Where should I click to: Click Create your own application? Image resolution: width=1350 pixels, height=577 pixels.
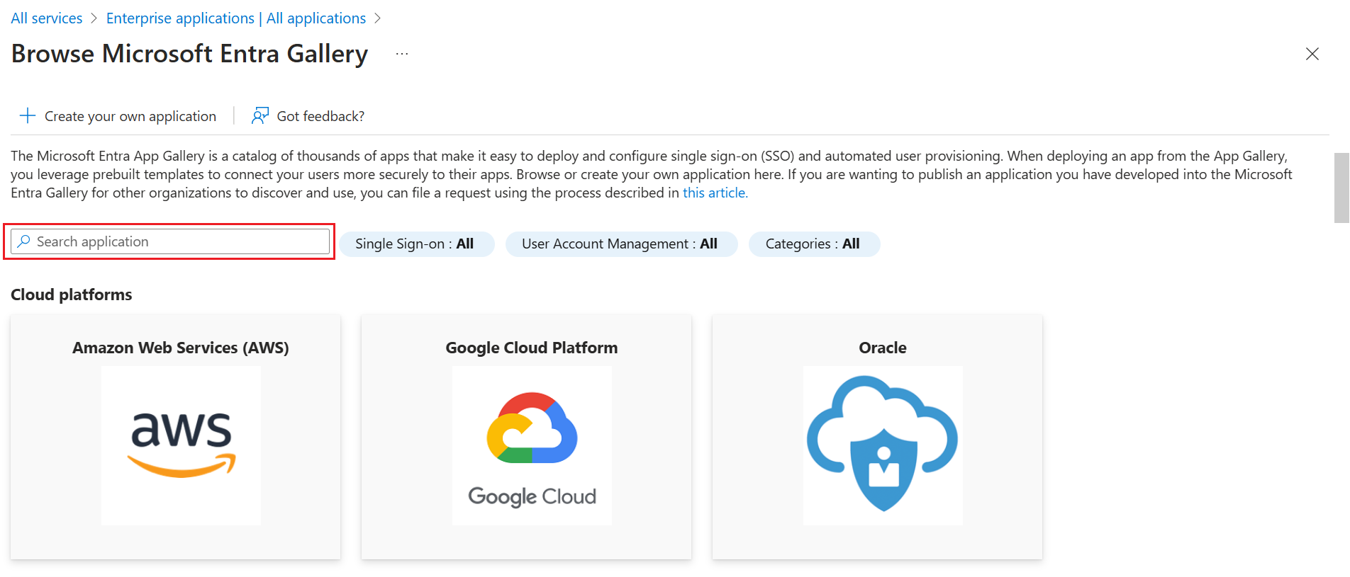click(118, 115)
